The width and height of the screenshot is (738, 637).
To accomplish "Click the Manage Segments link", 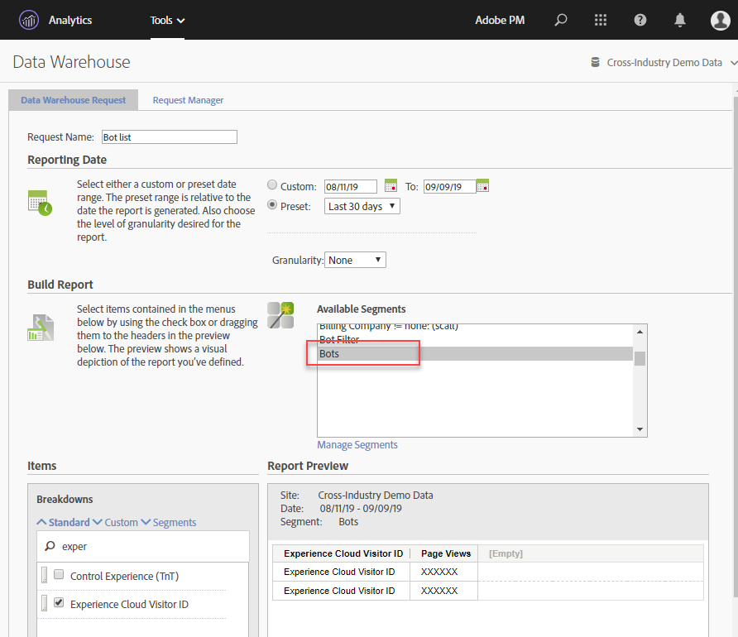I will (x=357, y=445).
